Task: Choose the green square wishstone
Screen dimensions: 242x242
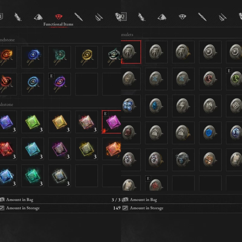Action: (x=33, y=122)
